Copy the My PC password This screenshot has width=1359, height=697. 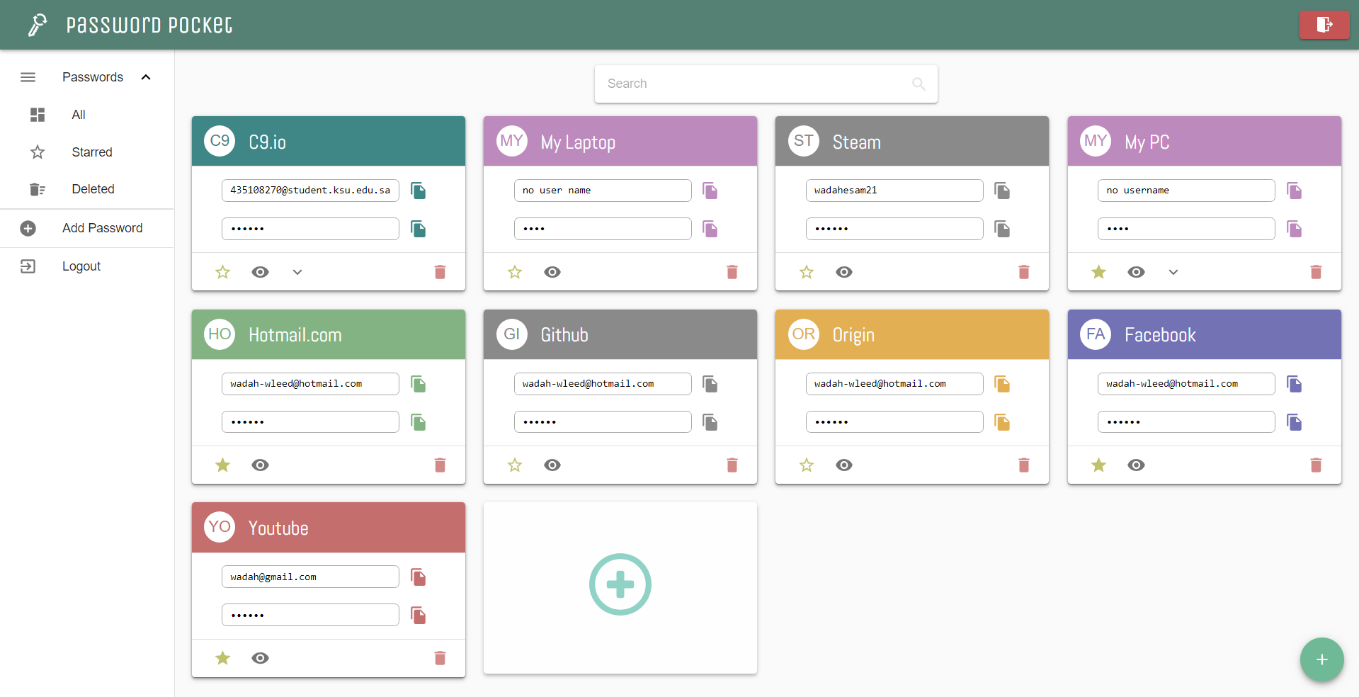pyautogui.click(x=1295, y=229)
